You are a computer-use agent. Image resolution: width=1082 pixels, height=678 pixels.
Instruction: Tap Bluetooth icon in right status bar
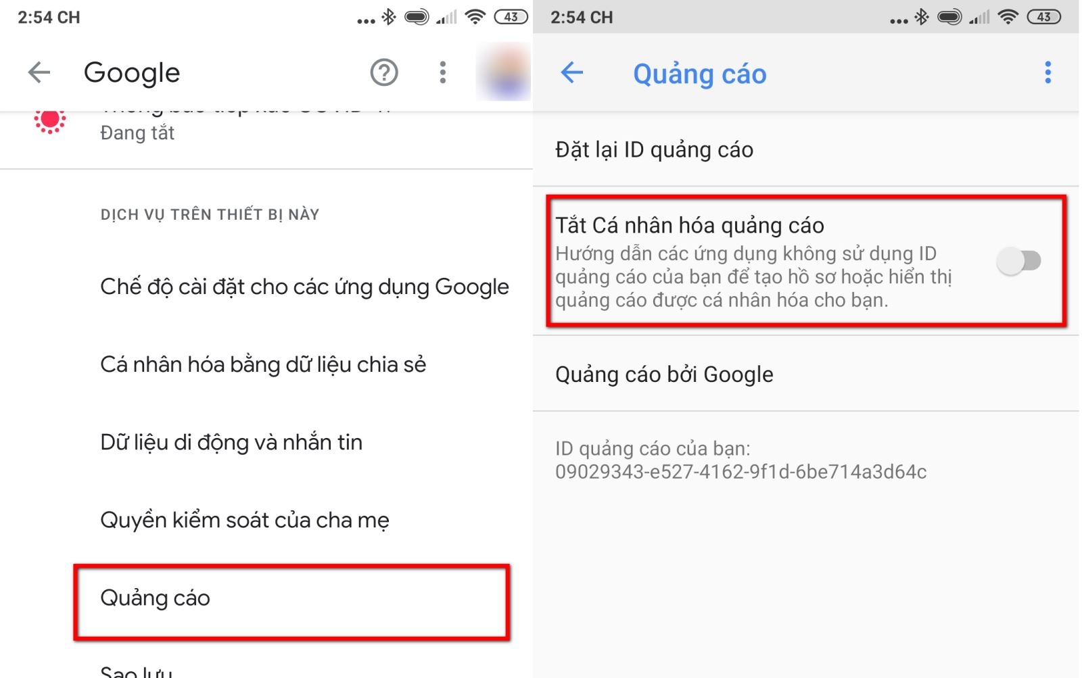pos(921,17)
